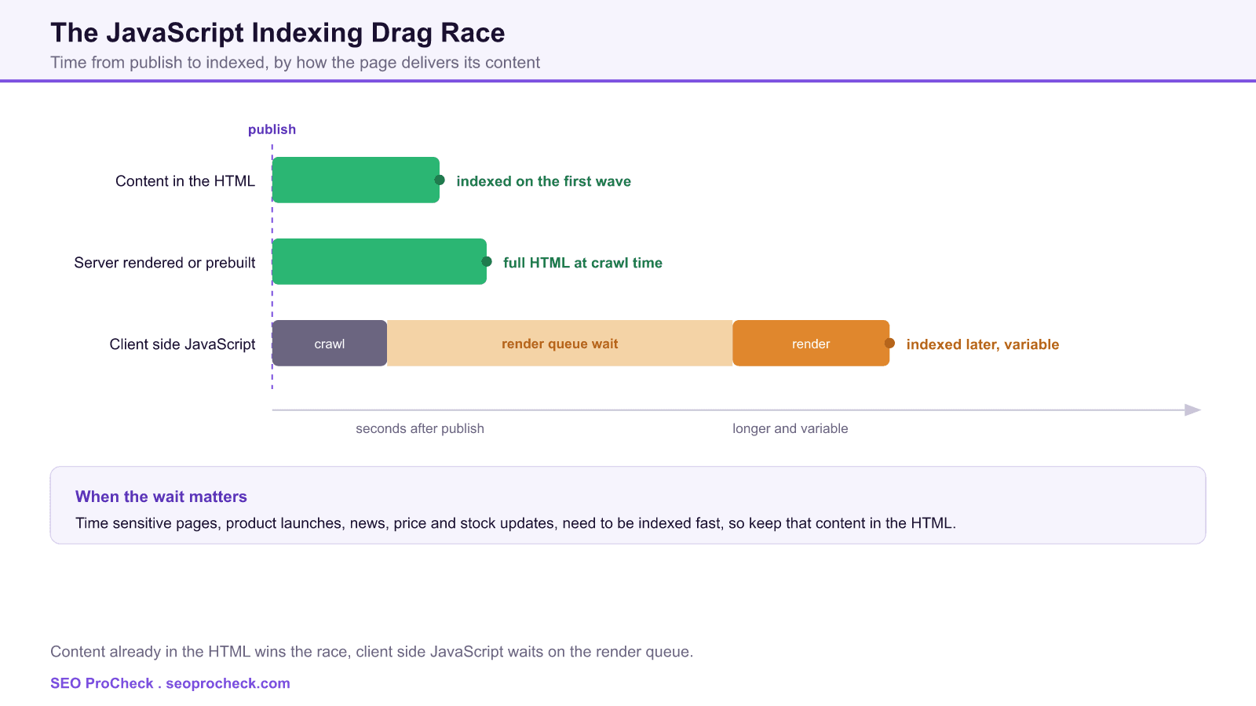The height and width of the screenshot is (706, 1256).
Task: Click the axis label 'seconds after publish'
Action: click(x=420, y=428)
